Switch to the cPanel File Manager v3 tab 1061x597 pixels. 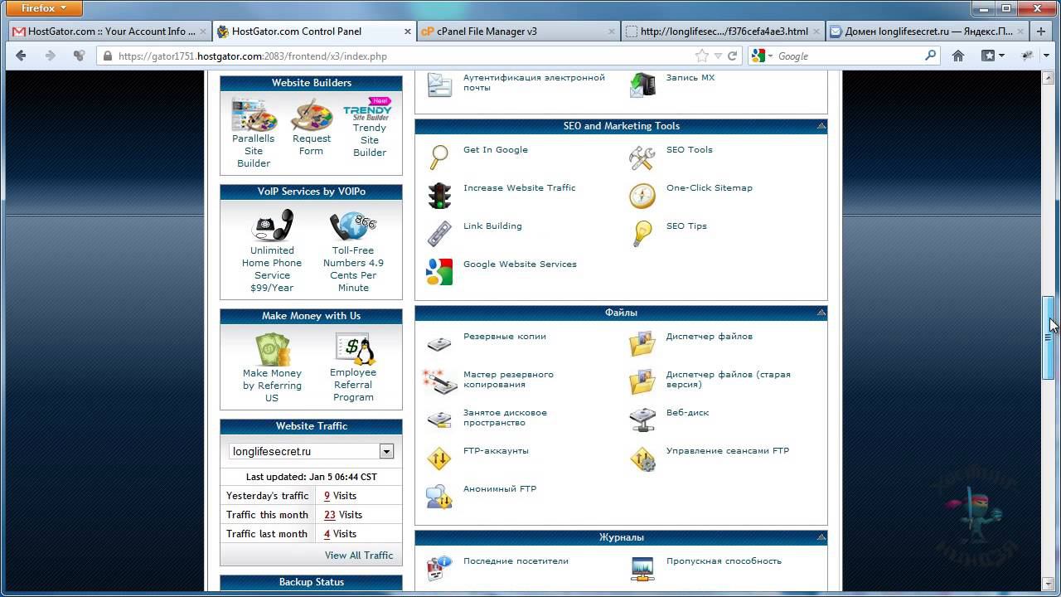[518, 32]
